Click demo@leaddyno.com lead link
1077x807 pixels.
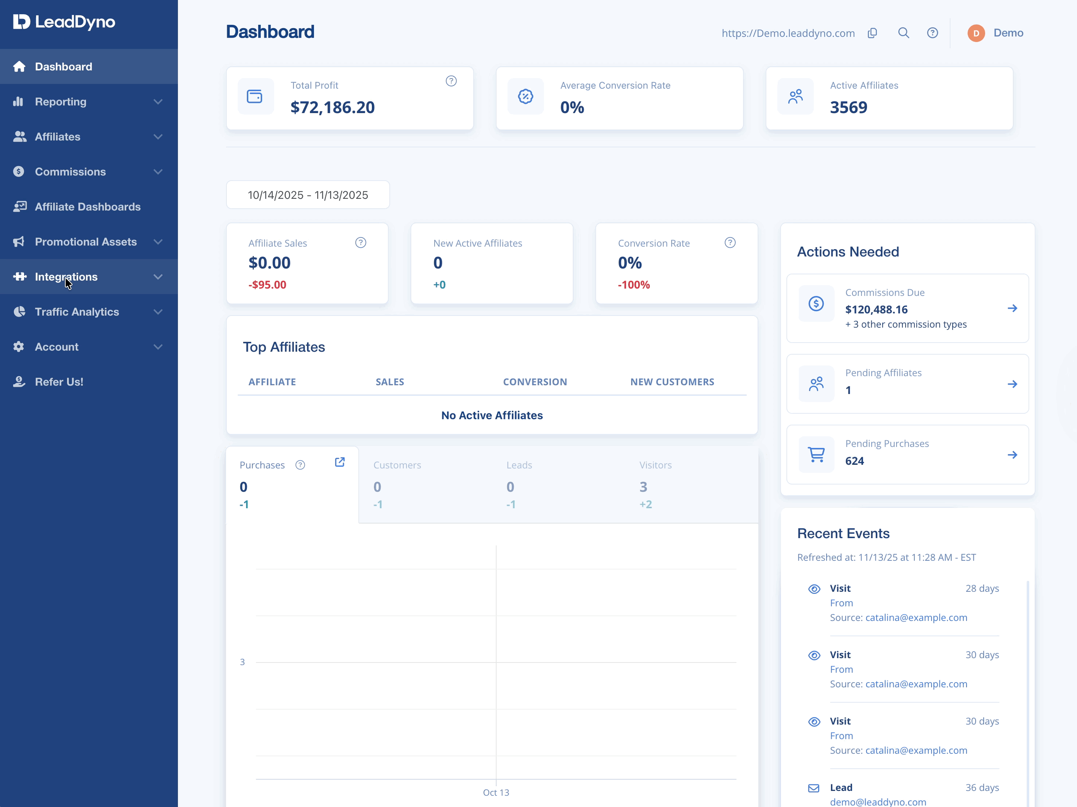click(878, 802)
